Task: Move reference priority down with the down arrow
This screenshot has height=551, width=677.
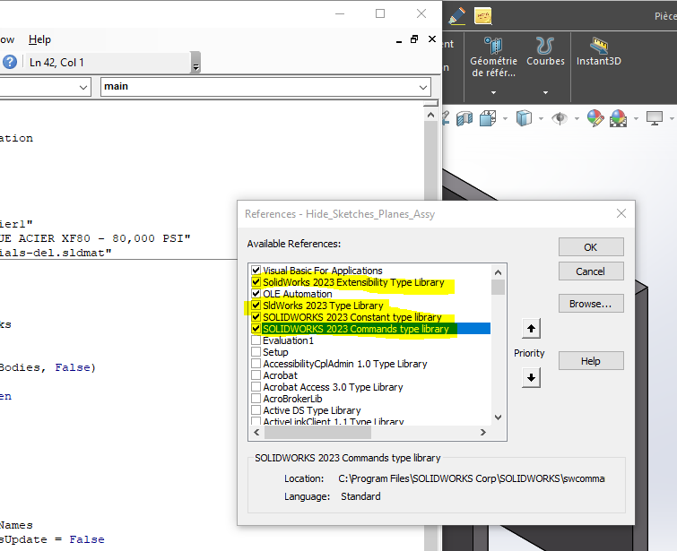Action: pyautogui.click(x=531, y=377)
